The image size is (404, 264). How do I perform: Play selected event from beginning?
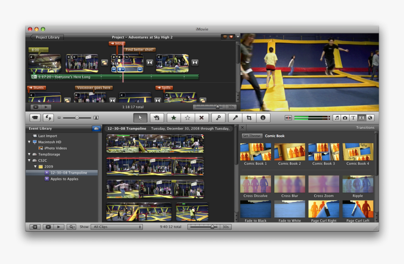59,227
